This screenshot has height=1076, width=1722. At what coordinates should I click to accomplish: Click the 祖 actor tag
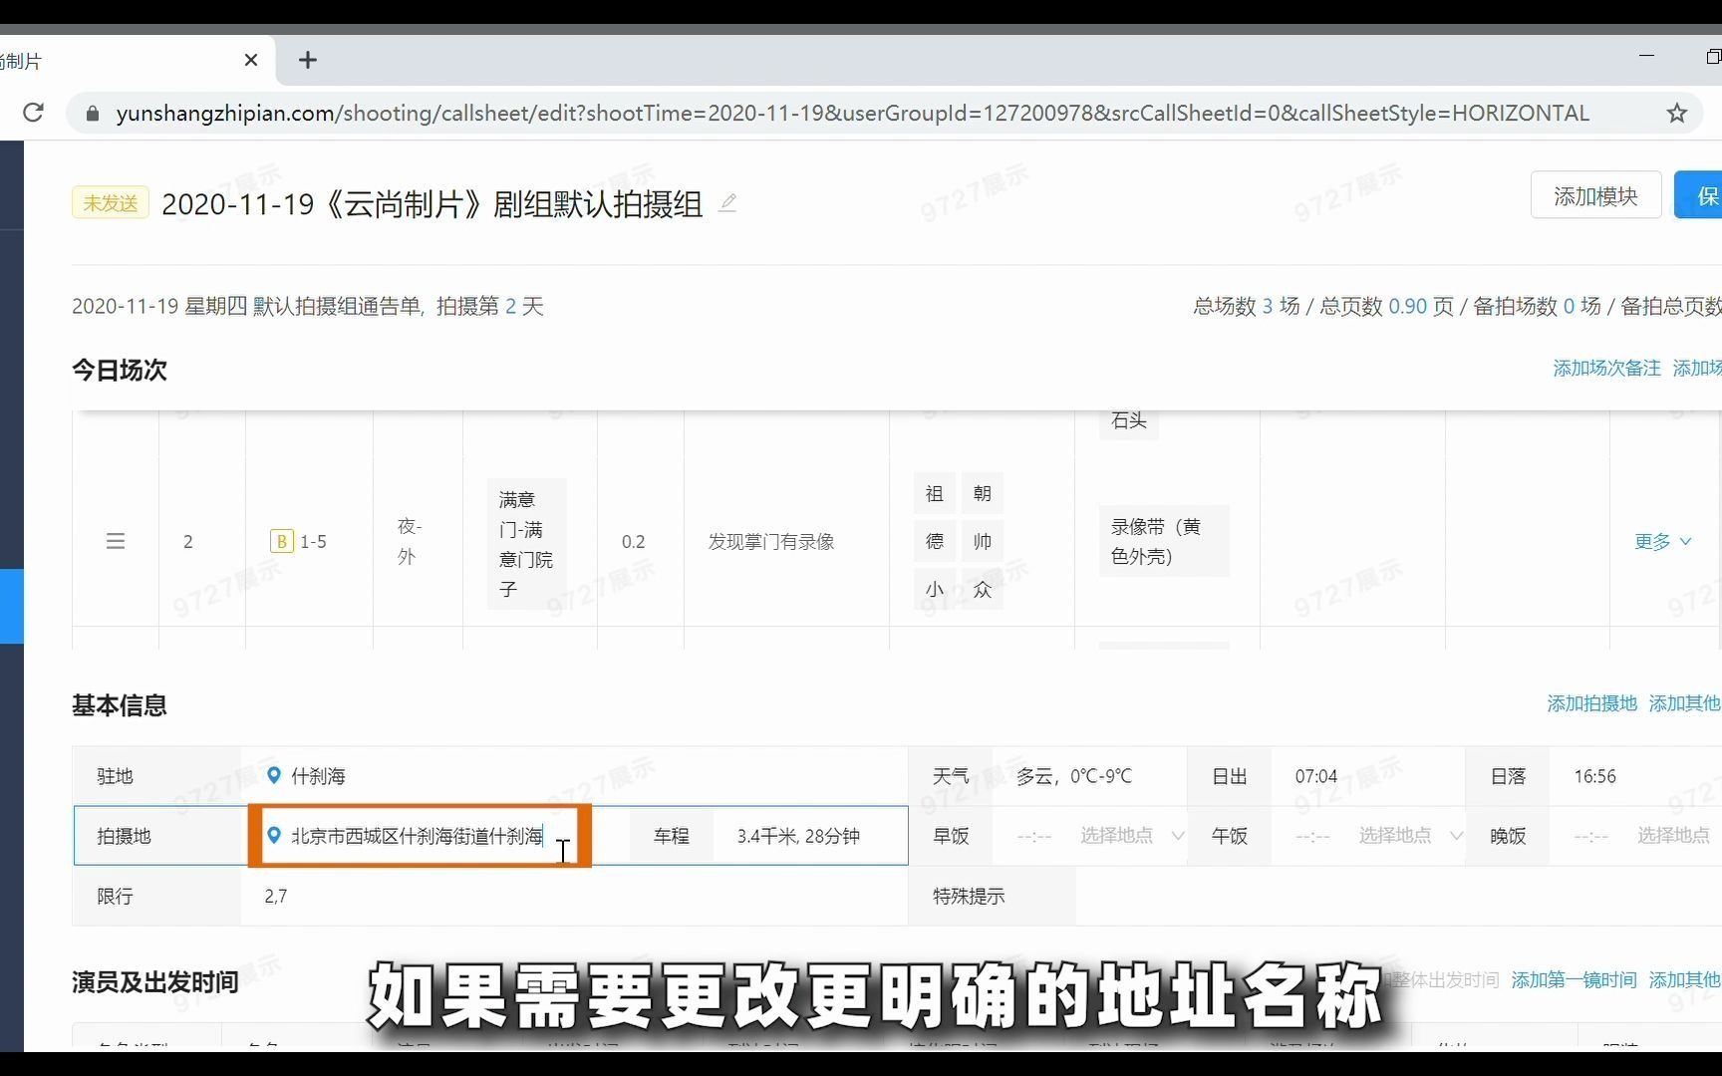[935, 493]
